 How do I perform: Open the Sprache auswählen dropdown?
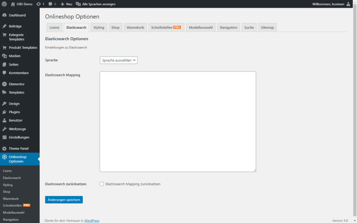(119, 60)
